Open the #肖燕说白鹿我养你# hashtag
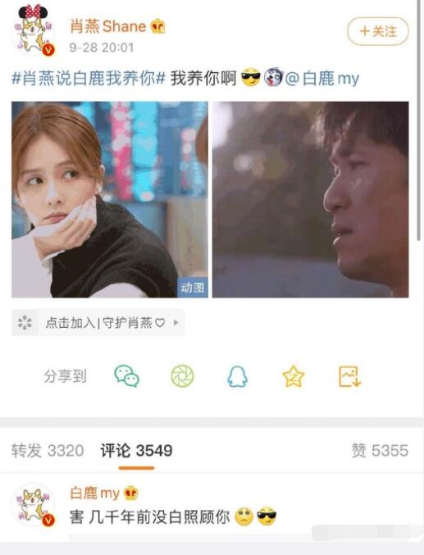Viewport: 424px width, 555px height. (x=89, y=78)
